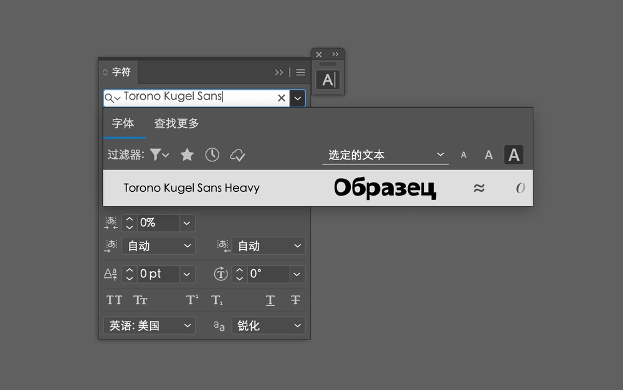Show activated cloud fonts filter
This screenshot has height=390, width=623.
pyautogui.click(x=237, y=155)
